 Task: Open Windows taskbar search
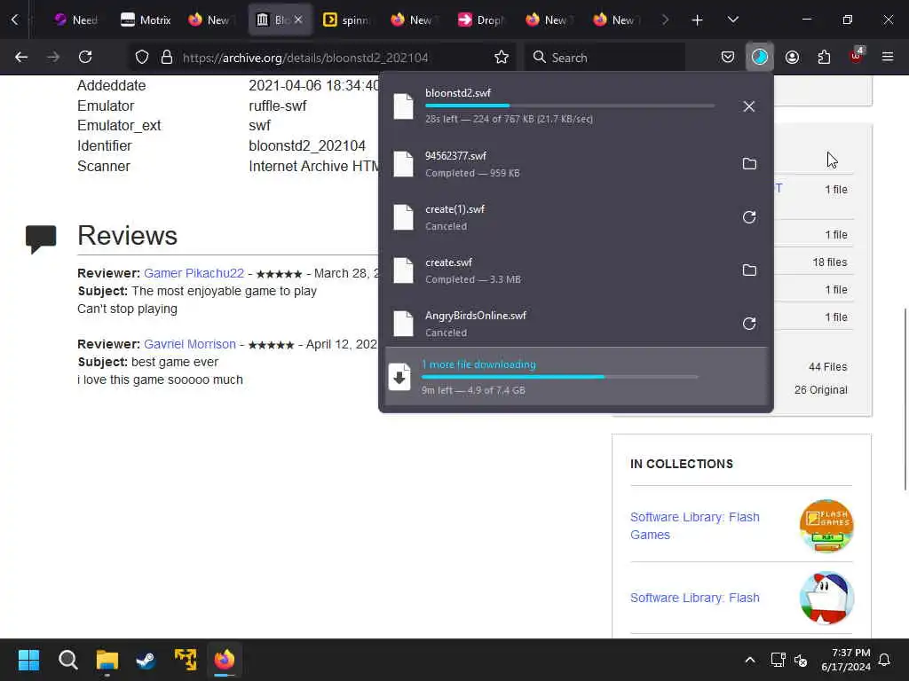click(67, 660)
